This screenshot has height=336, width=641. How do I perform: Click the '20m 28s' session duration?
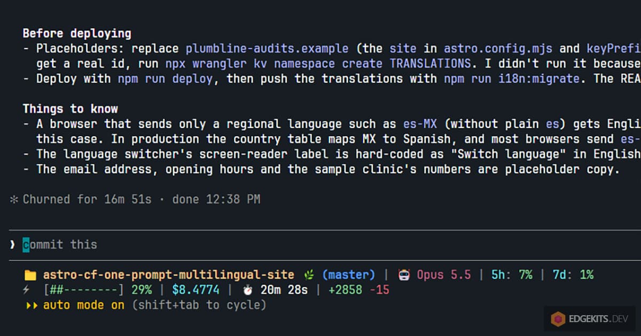coord(284,291)
